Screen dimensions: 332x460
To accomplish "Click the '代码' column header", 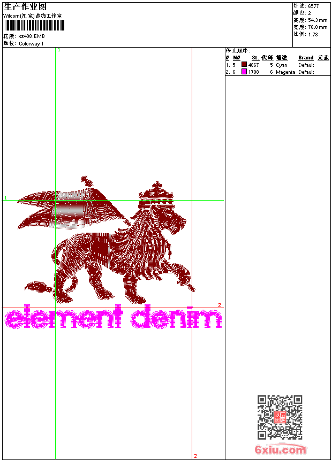I will coord(267,58).
